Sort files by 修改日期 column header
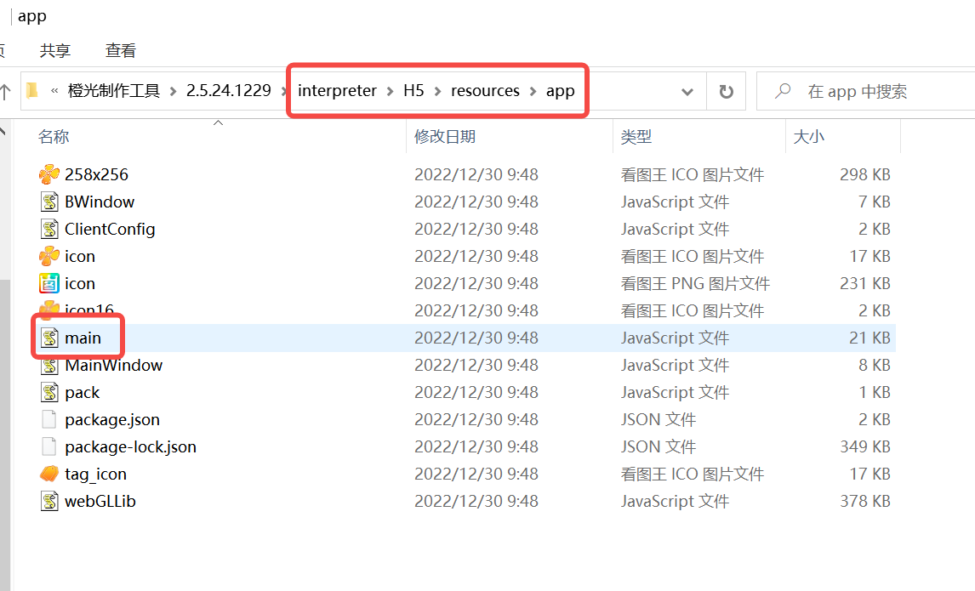Viewport: 975px width, 591px height. tap(445, 136)
